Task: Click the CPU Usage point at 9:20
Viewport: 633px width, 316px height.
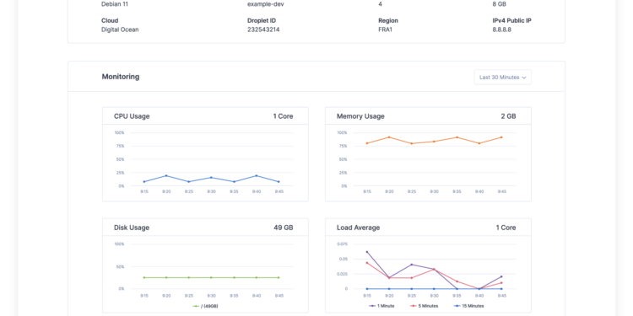Action: [166, 176]
